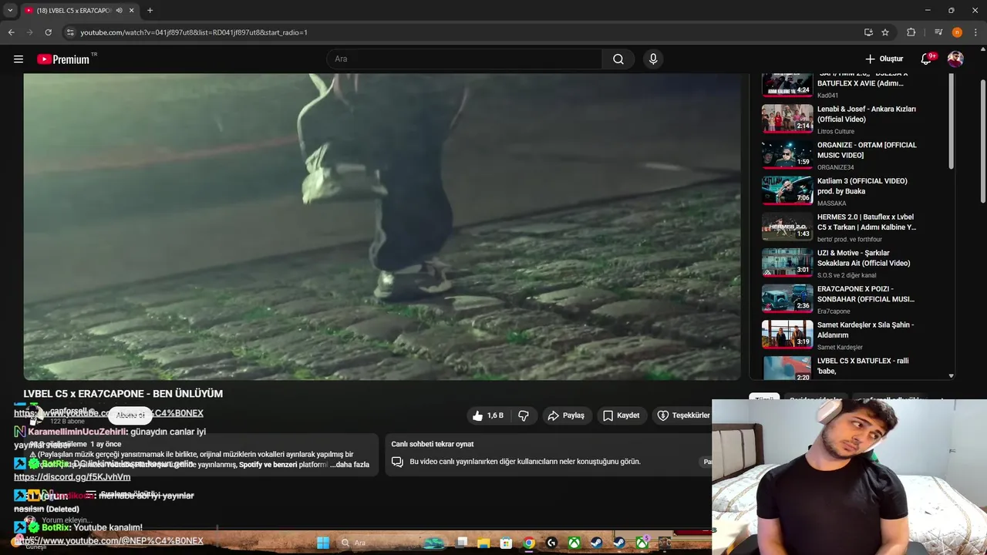Open the notifications bell showing 9+

tap(927, 59)
